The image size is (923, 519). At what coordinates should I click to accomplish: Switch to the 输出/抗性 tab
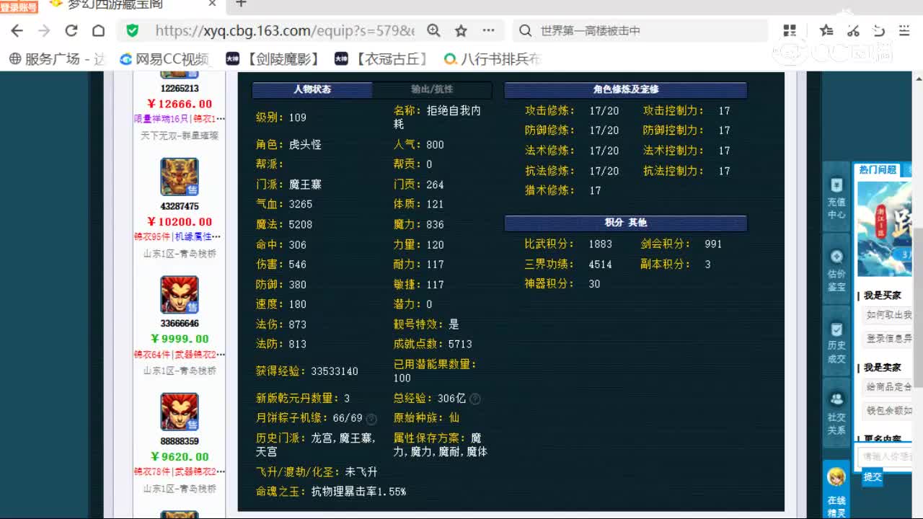[x=432, y=89]
